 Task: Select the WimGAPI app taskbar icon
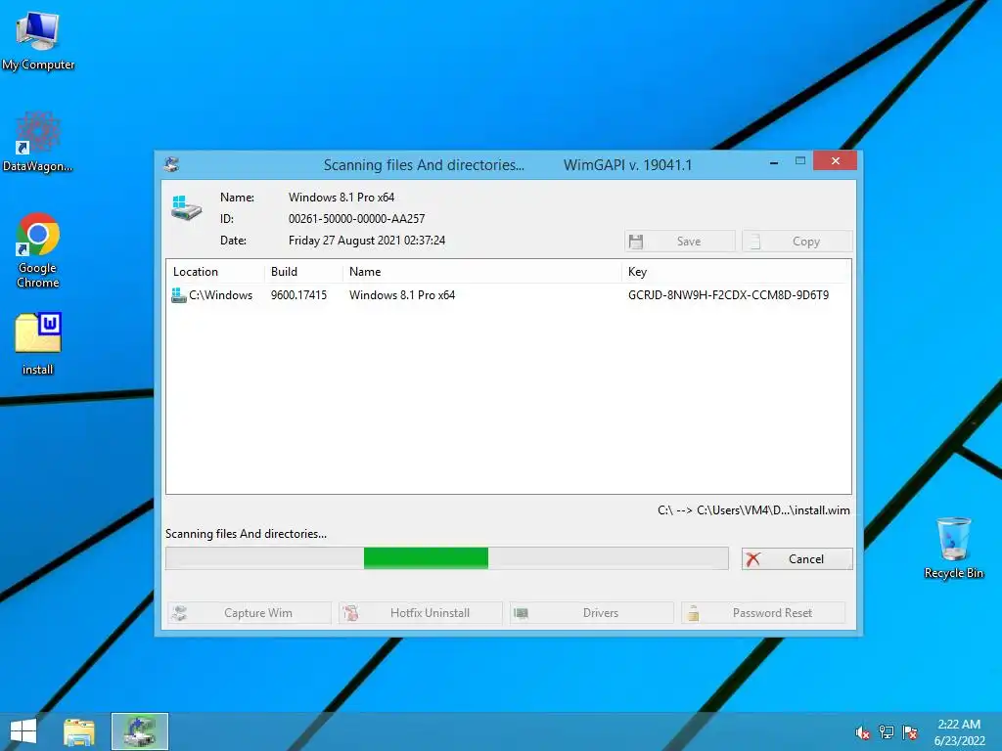coord(140,731)
